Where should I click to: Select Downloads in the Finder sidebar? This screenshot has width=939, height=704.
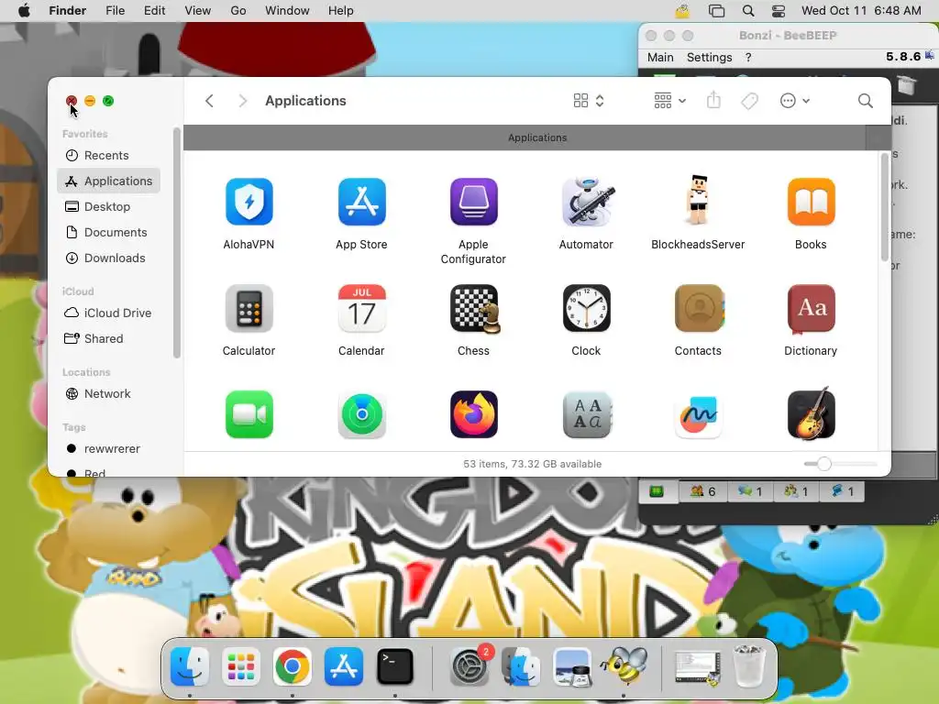108,258
